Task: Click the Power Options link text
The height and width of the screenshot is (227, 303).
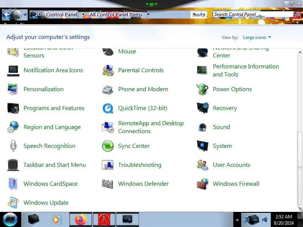Action: 232,89
